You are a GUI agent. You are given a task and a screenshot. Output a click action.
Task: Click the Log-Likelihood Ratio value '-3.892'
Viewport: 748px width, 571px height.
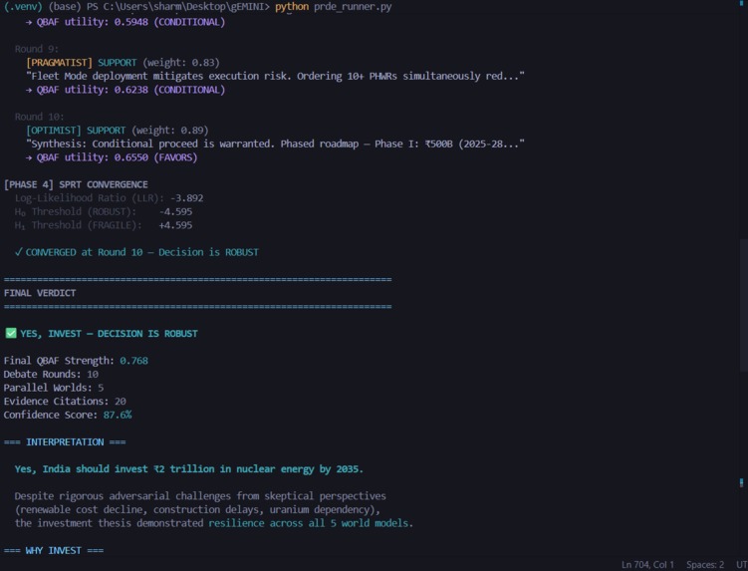click(186, 198)
